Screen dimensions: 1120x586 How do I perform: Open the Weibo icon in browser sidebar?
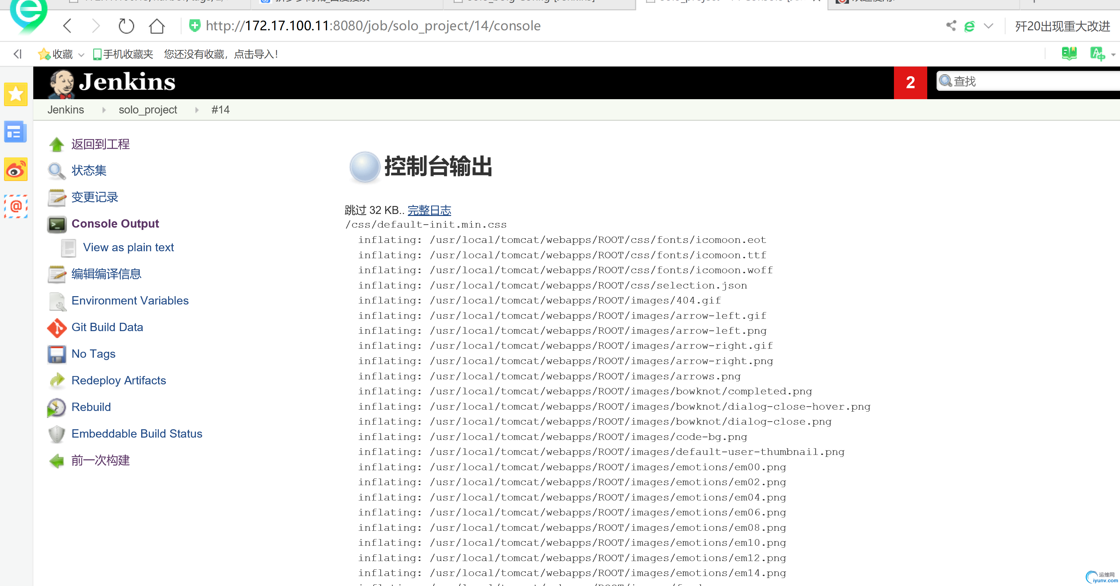[16, 169]
